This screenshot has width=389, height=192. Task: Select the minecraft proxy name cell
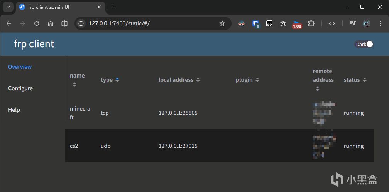click(x=80, y=113)
